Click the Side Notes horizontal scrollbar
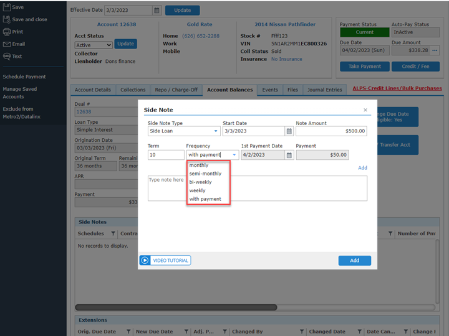Viewport: 449px width, 336px height. 176,307
